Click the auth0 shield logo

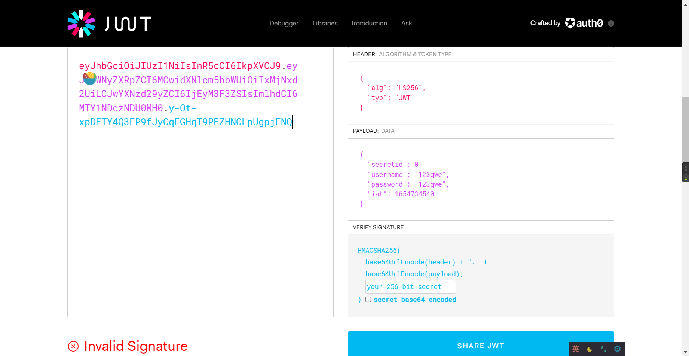[x=570, y=23]
